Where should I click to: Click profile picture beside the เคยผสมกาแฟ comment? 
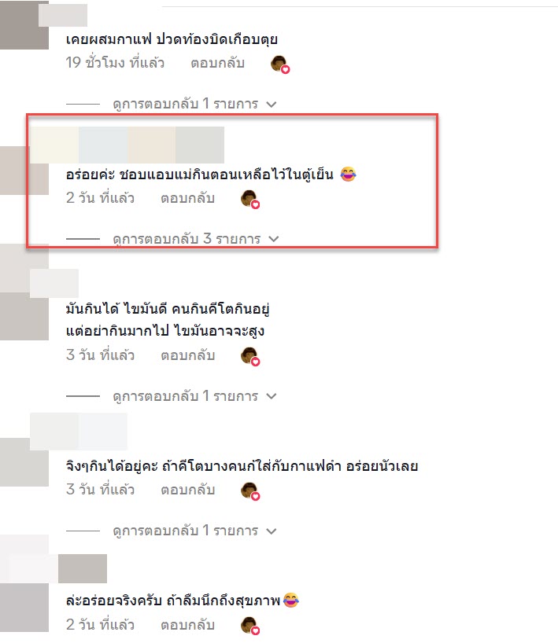24,25
